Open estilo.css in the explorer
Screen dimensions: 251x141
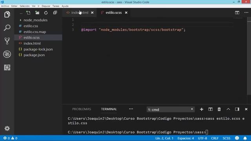(x=31, y=26)
